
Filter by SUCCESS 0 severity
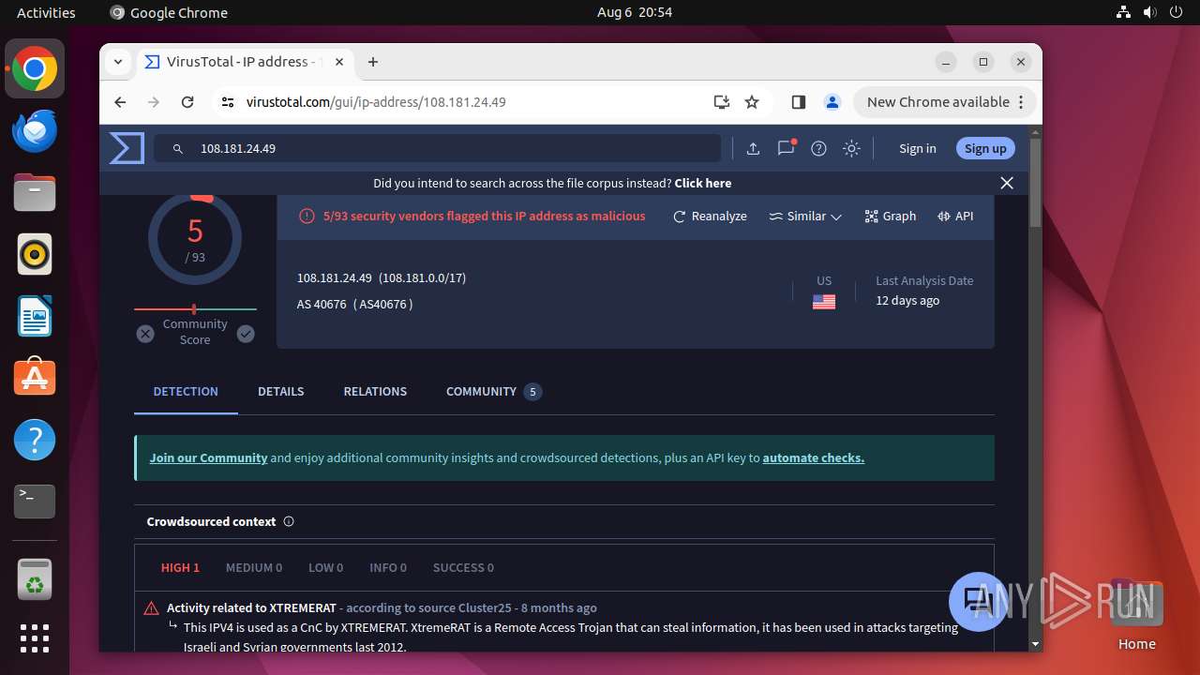tap(463, 567)
